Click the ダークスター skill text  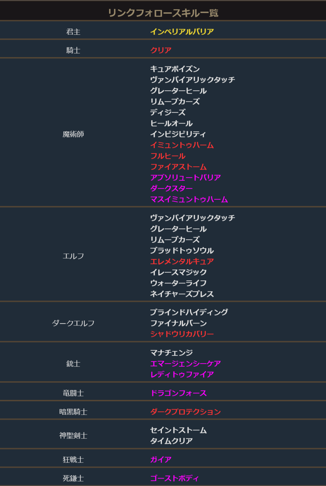coord(171,188)
